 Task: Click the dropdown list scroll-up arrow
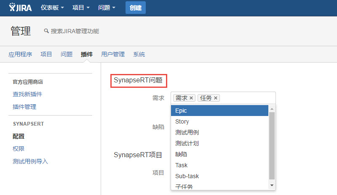pyautogui.click(x=272, y=109)
